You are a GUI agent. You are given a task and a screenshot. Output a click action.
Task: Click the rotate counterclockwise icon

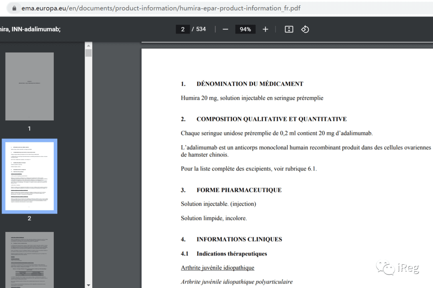pos(305,29)
